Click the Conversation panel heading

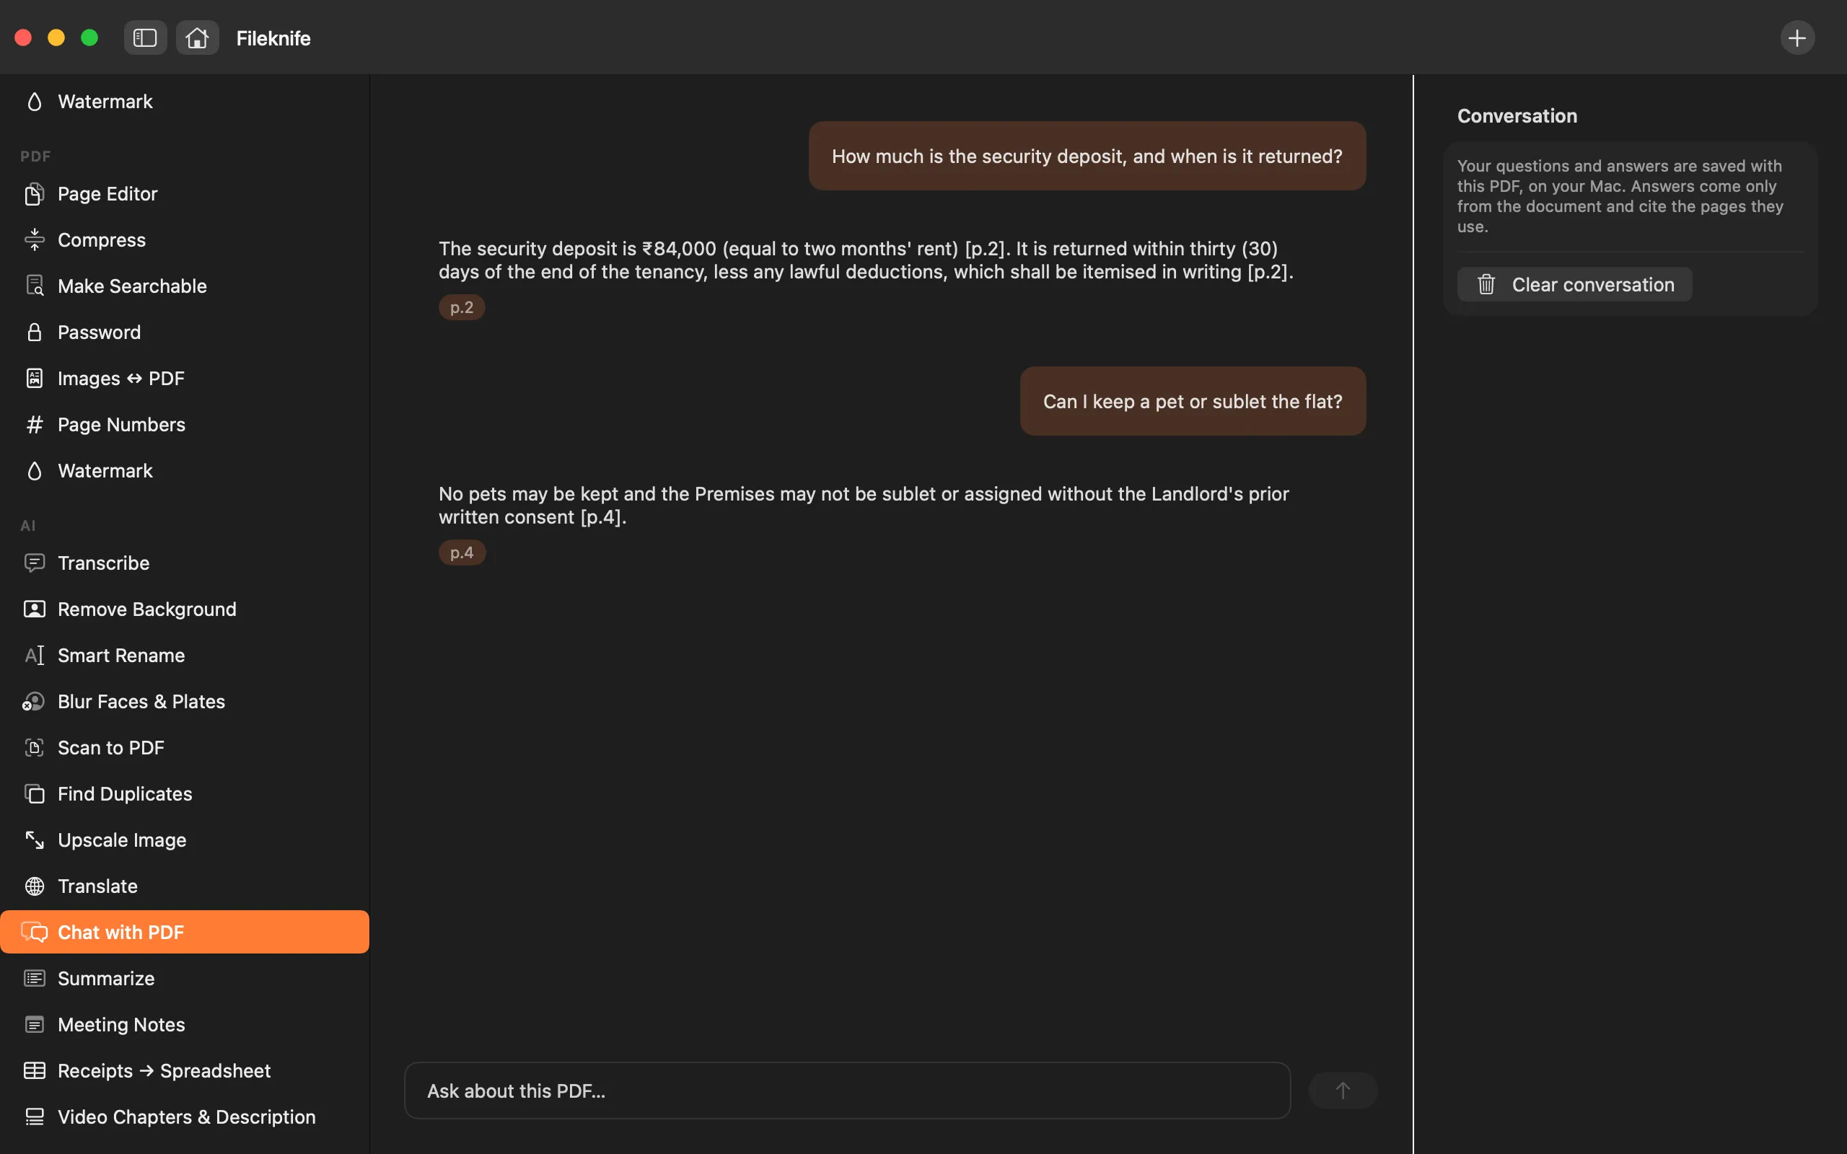click(1517, 116)
